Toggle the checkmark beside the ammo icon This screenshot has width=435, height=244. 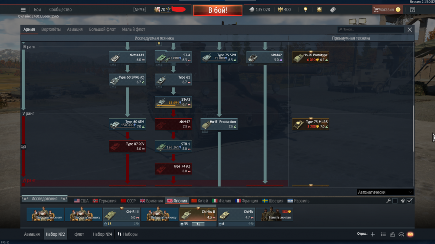[409, 201]
